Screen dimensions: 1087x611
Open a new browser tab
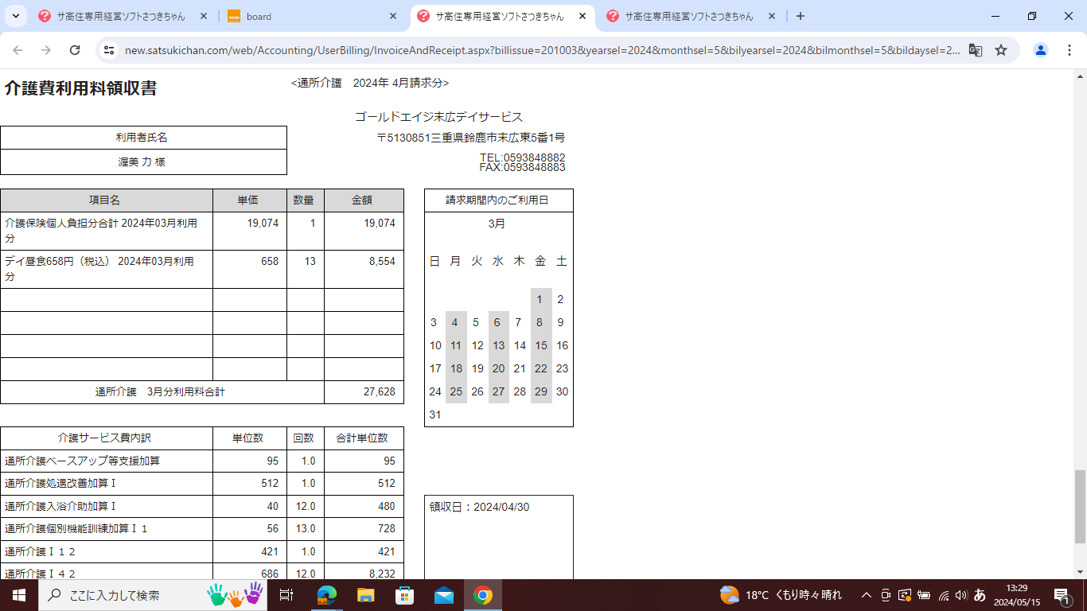click(x=801, y=16)
